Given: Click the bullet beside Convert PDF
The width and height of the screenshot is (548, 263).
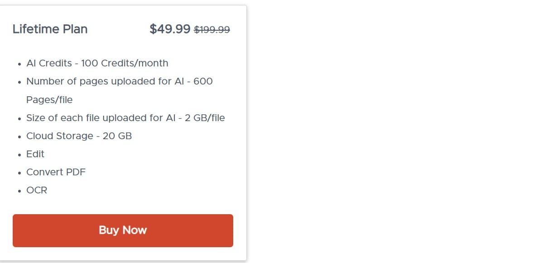Looking at the screenshot, I should point(20,173).
